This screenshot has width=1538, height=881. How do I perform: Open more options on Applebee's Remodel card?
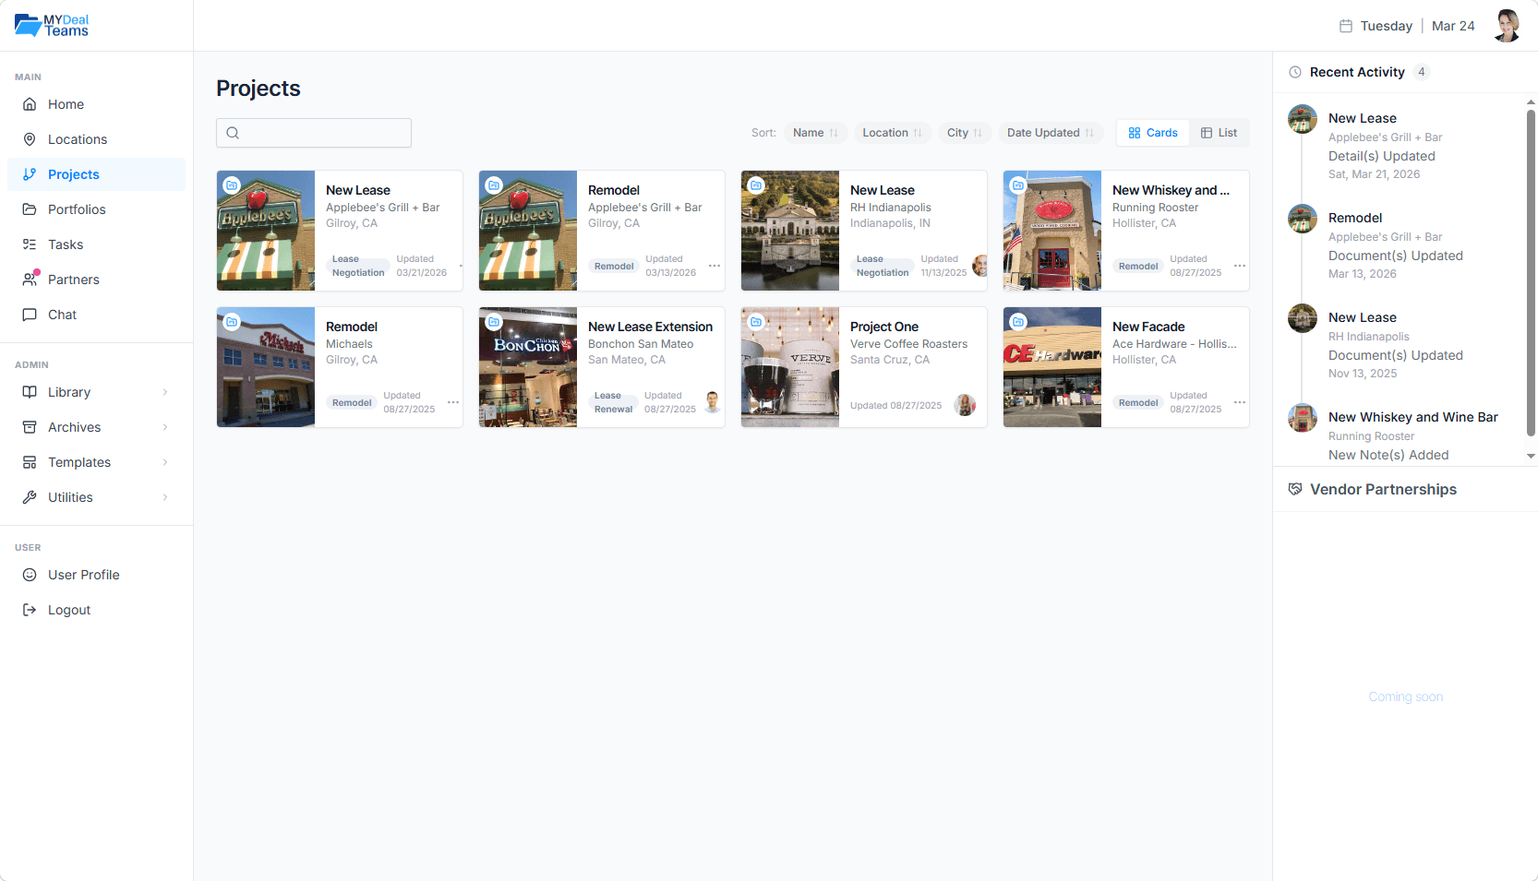(715, 266)
